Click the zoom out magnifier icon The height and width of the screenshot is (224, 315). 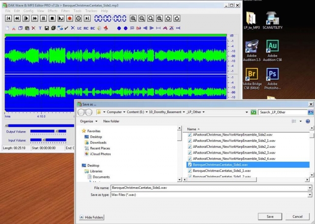(142, 19)
